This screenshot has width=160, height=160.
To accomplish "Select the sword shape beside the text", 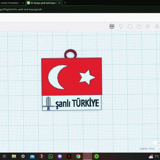I will 48,104.
